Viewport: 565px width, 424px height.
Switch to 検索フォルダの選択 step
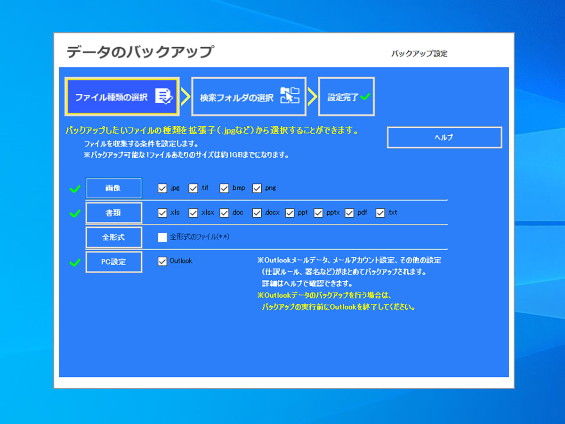pos(249,97)
